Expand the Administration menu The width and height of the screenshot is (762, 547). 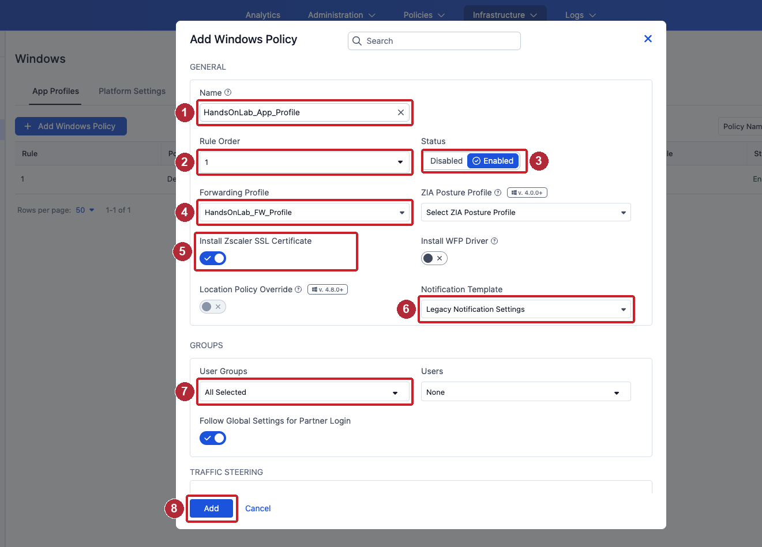click(341, 15)
